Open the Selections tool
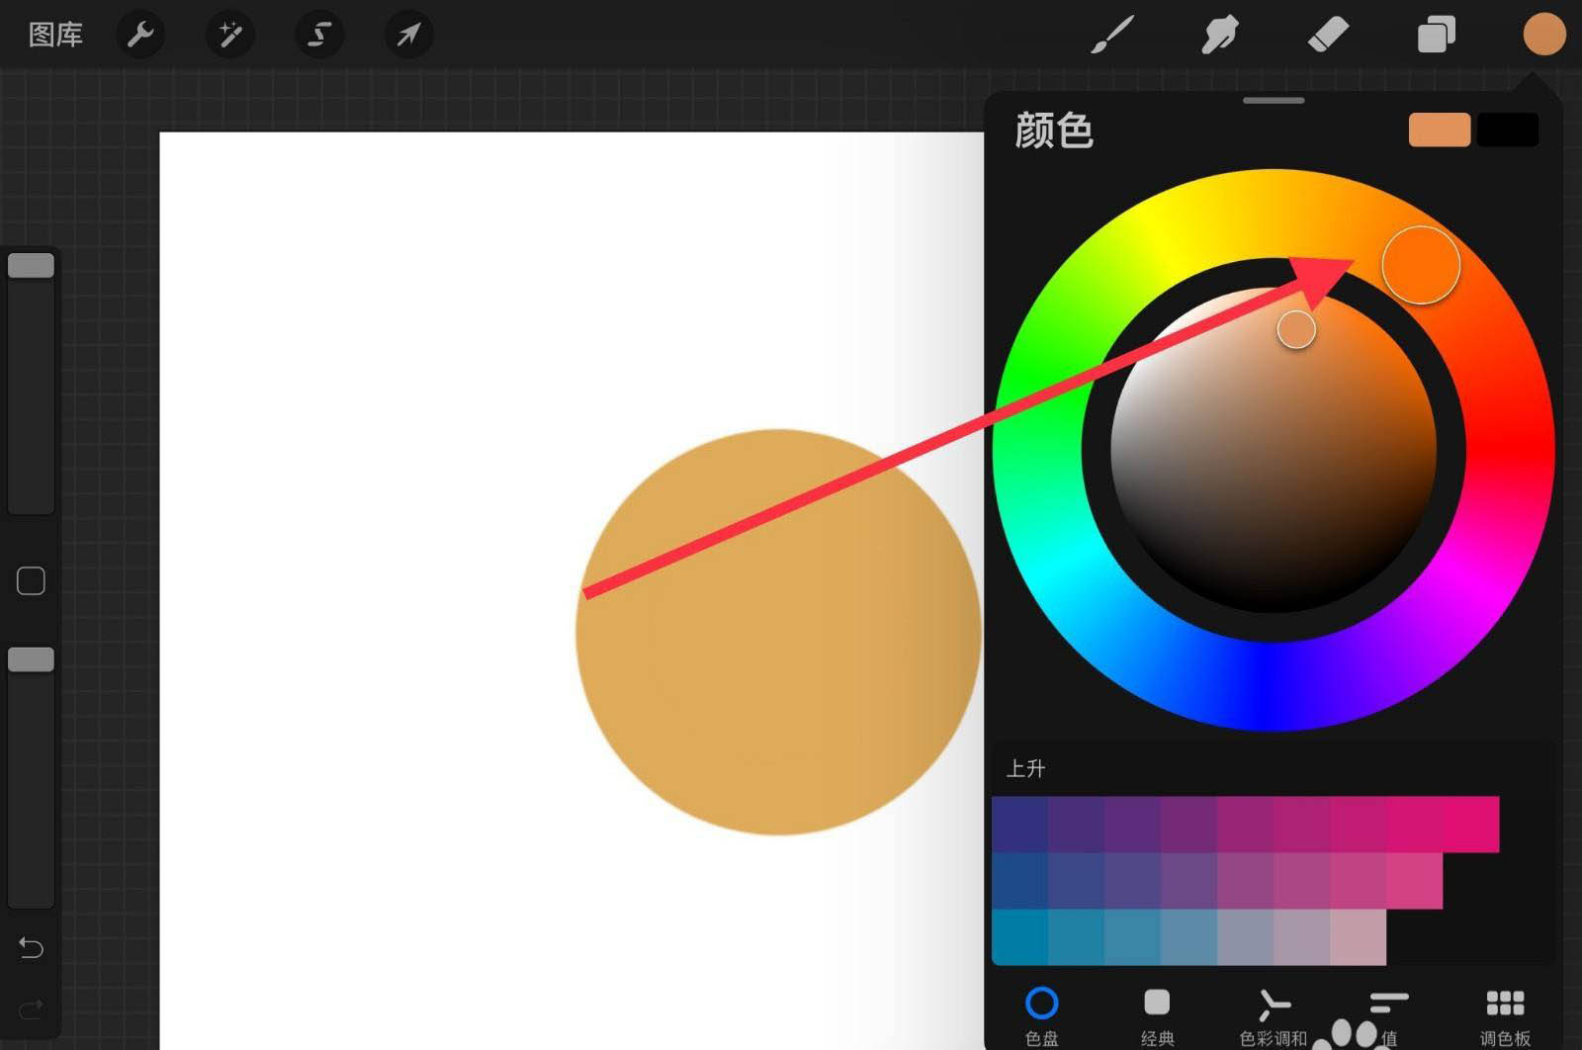The height and width of the screenshot is (1050, 1582). pos(318,35)
